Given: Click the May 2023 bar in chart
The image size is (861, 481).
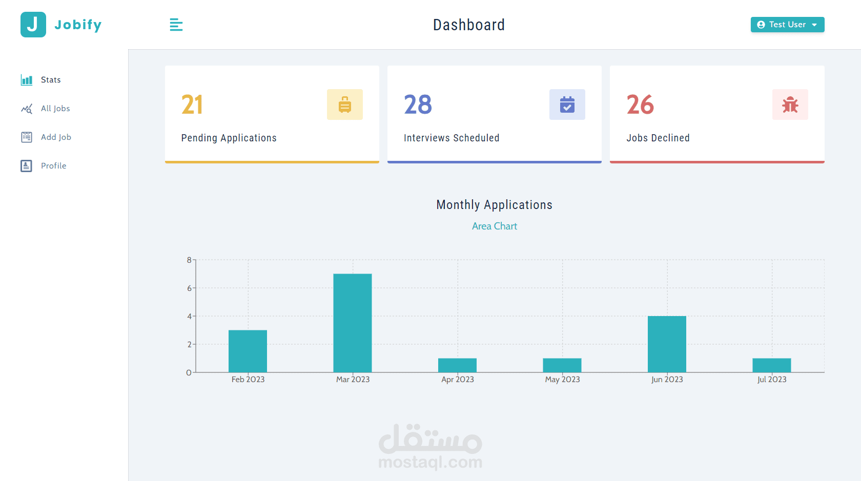Looking at the screenshot, I should (x=562, y=365).
